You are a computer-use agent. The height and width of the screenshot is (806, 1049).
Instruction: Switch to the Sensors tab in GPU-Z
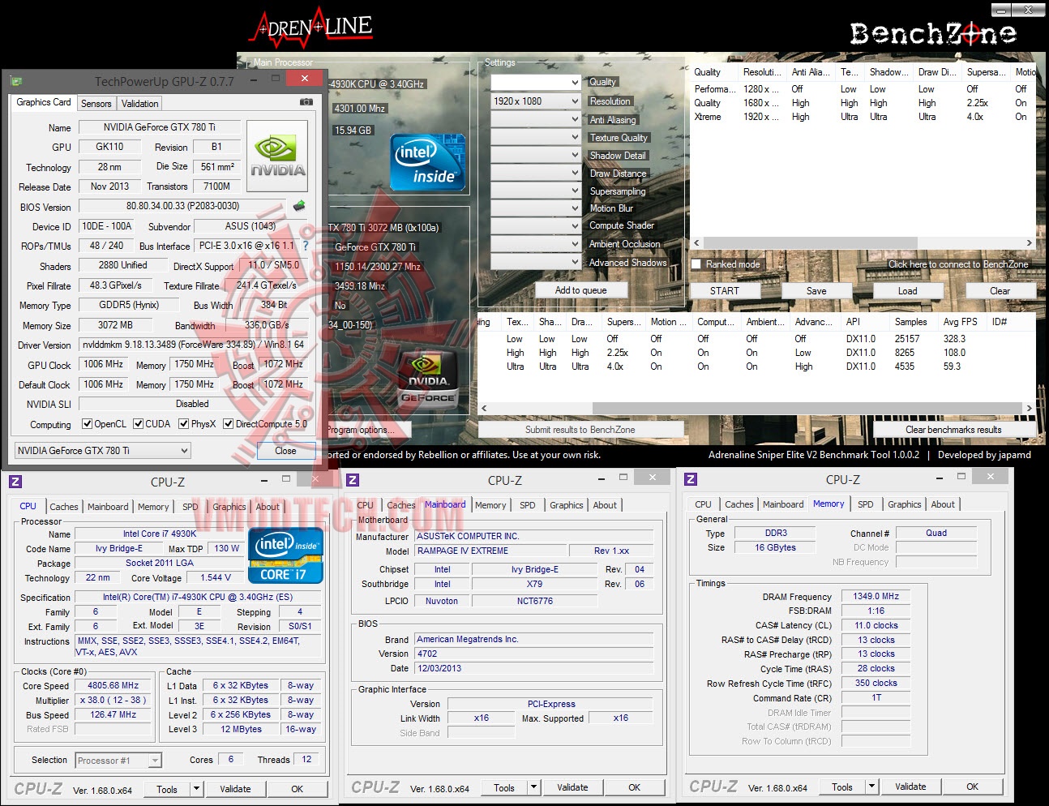96,104
